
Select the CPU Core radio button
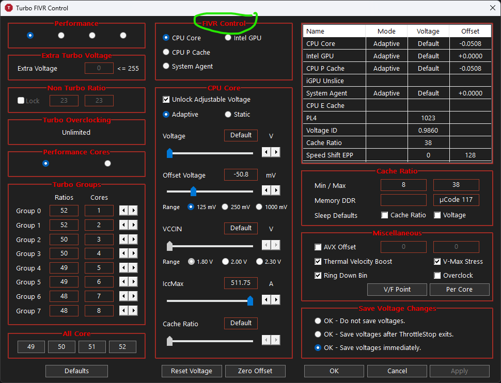[166, 38]
